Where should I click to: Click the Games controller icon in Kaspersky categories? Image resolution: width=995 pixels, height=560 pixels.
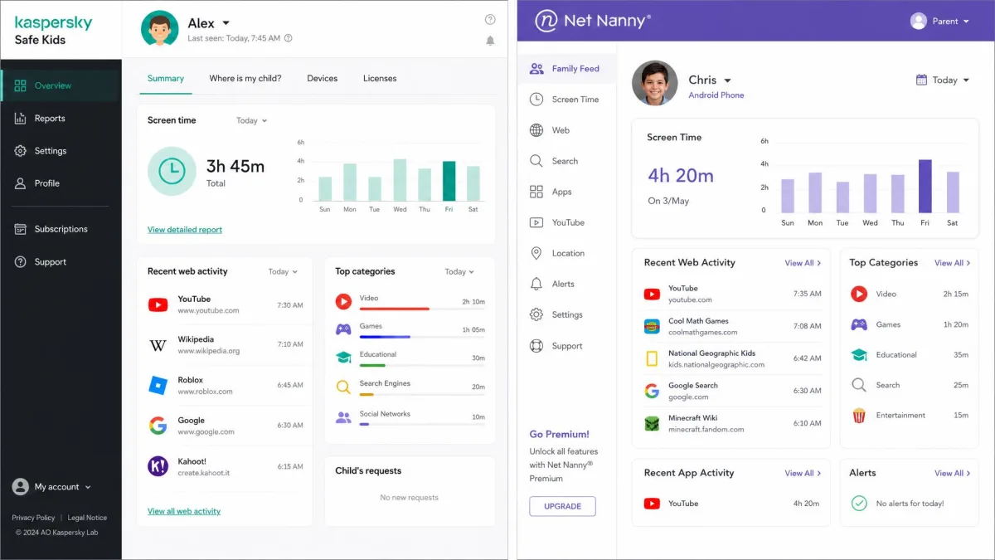[x=343, y=329]
